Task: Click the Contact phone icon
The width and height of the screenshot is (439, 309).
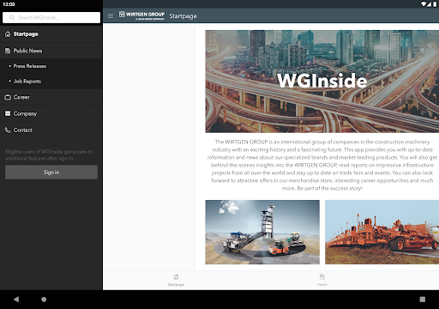Action: tap(8, 130)
